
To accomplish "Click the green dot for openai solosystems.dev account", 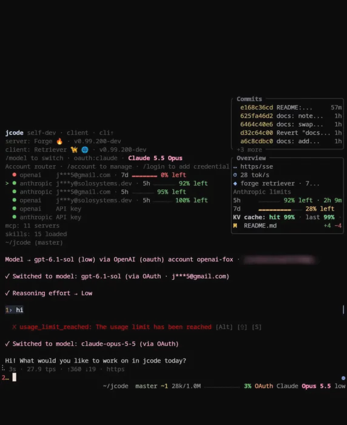I will [15, 200].
